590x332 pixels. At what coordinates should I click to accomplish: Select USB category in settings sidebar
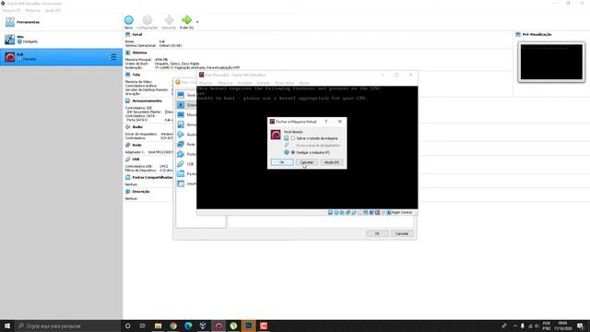[x=186, y=164]
